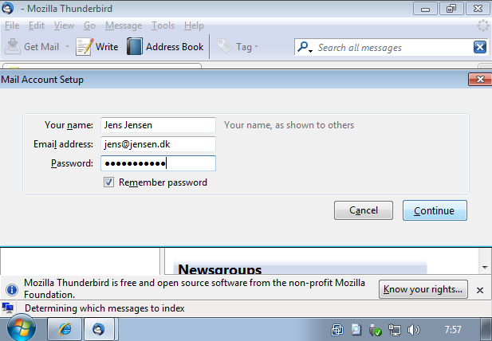Click the Know your rights button
The image size is (492, 341).
pos(423,289)
